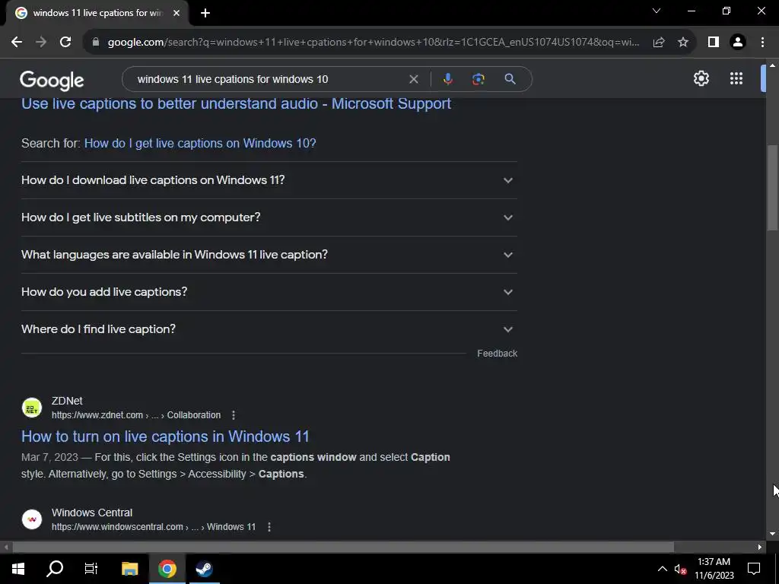
Task: Expand 'How do I get live subtitles on my computer?'
Action: 269,217
